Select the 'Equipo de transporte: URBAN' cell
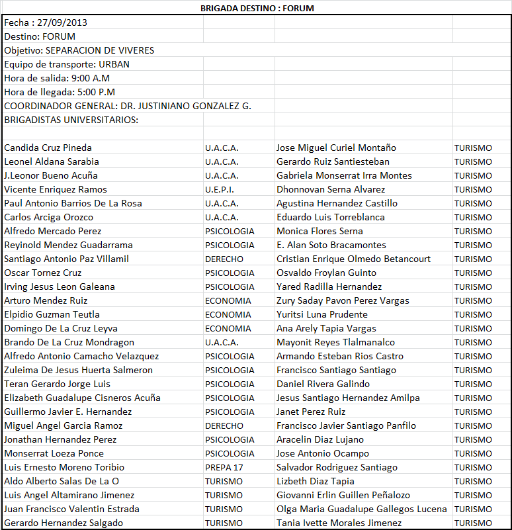 67,64
